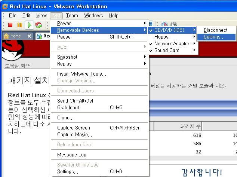This screenshot has height=177, width=237.
Task: Close the Home tab with its X
Action: point(29,36)
